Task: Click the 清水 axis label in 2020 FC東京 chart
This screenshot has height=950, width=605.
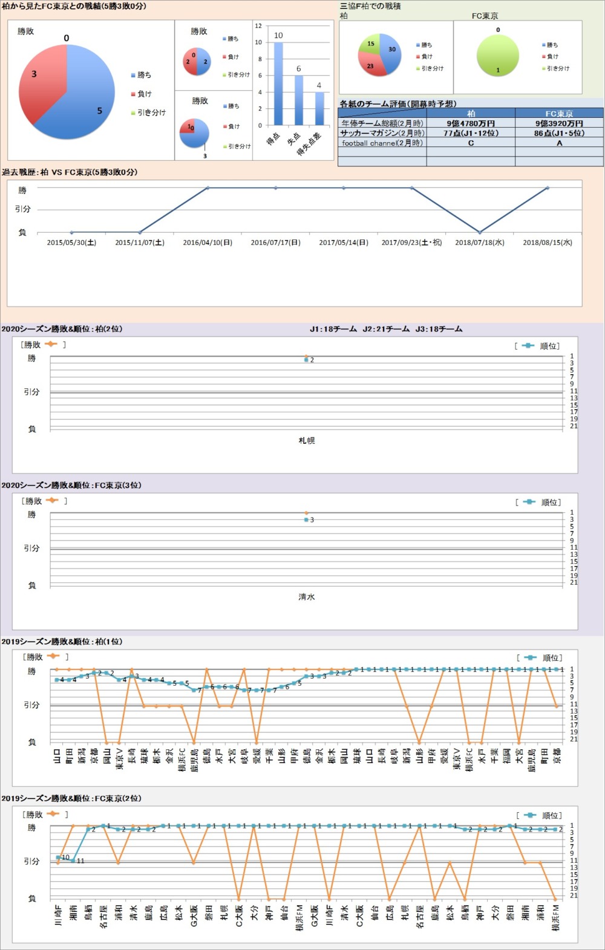Action: pos(307,597)
